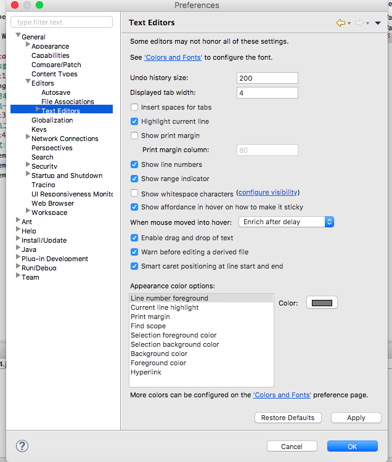
Task: Click the Apply button
Action: click(356, 418)
